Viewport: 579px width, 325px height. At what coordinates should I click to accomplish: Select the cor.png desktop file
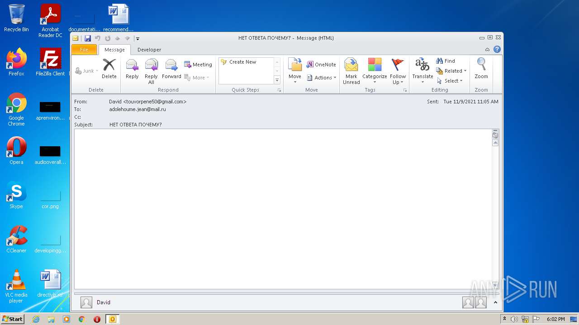50,199
